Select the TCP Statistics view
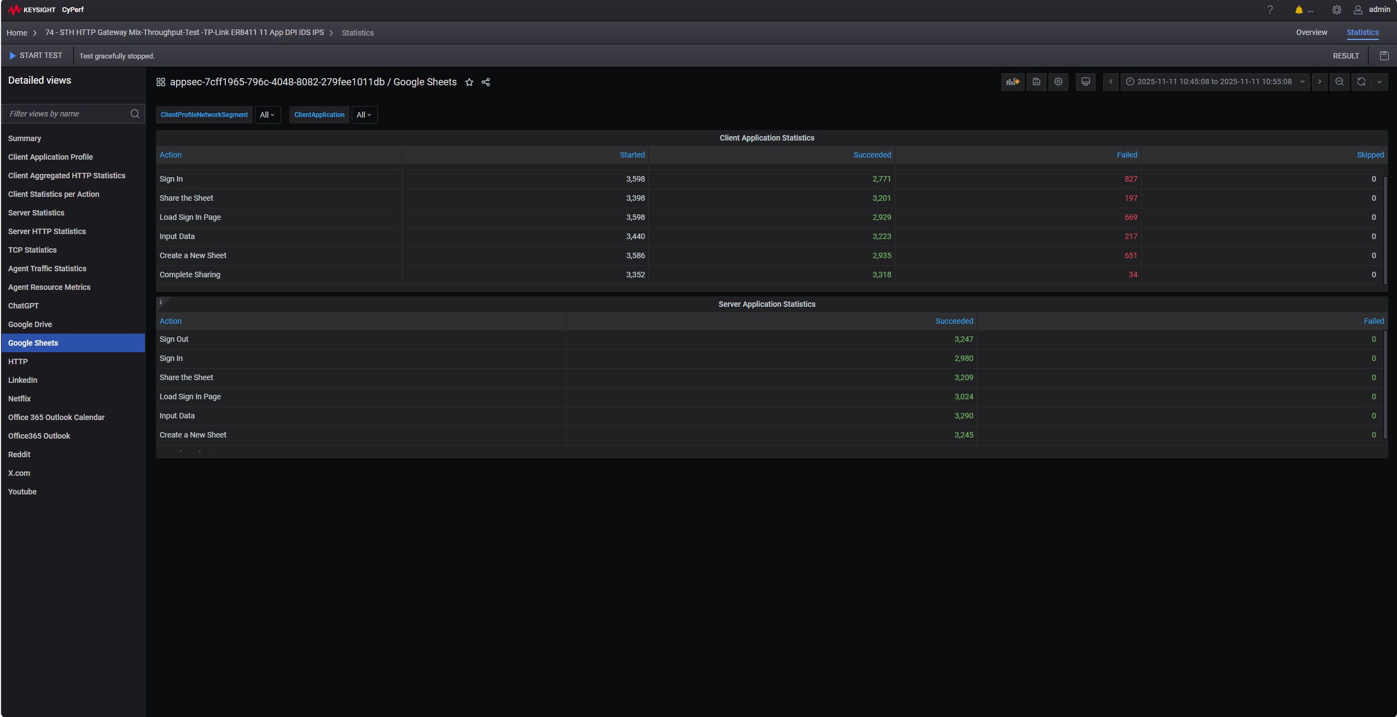The width and height of the screenshot is (1397, 717). click(32, 250)
